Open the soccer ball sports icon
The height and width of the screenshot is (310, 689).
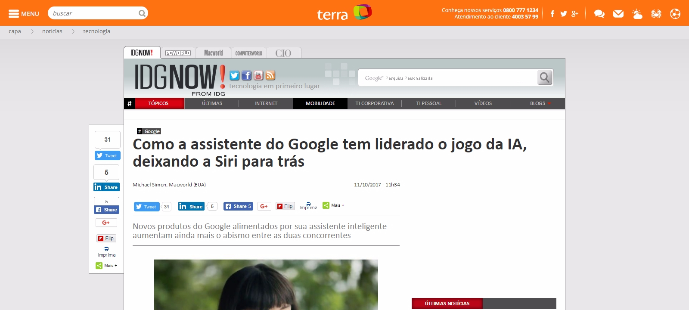(675, 14)
